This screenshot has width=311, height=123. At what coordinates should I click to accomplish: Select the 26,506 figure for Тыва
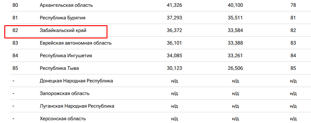tap(235, 68)
